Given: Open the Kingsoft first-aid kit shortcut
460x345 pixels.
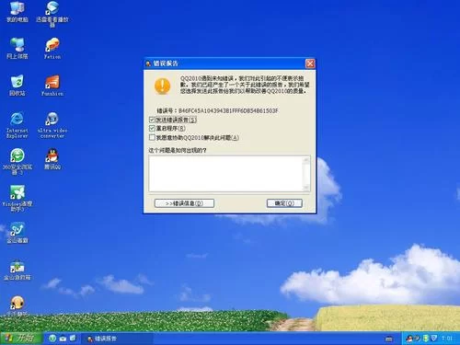Looking at the screenshot, I should [17, 270].
